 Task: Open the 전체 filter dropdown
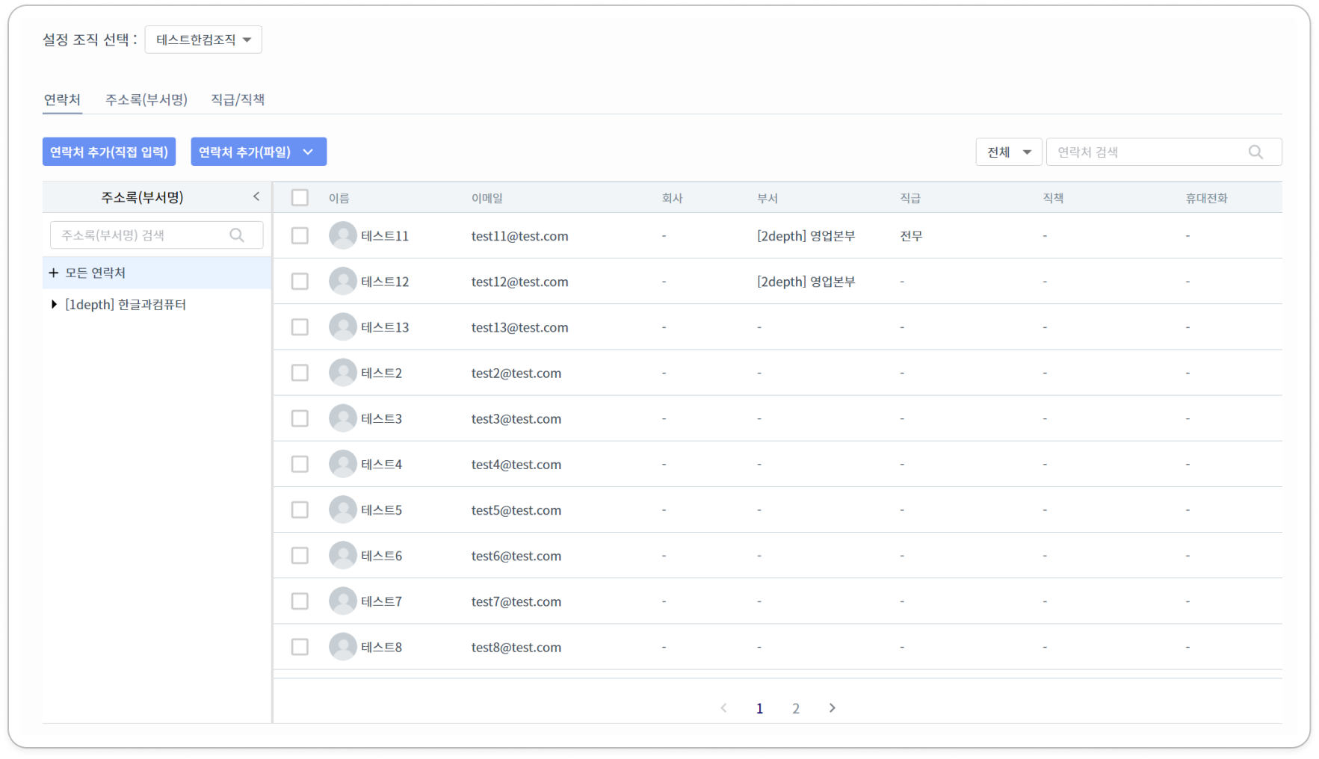pos(1008,152)
